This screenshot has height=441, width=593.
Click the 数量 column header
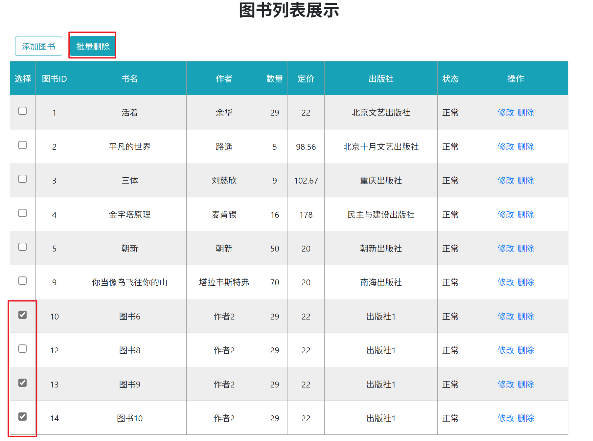pyautogui.click(x=275, y=78)
